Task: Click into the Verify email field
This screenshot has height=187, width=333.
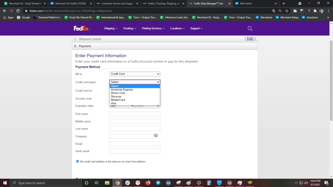Action: point(135,151)
